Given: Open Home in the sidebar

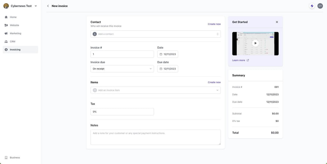Looking at the screenshot, I should click(x=20, y=17).
